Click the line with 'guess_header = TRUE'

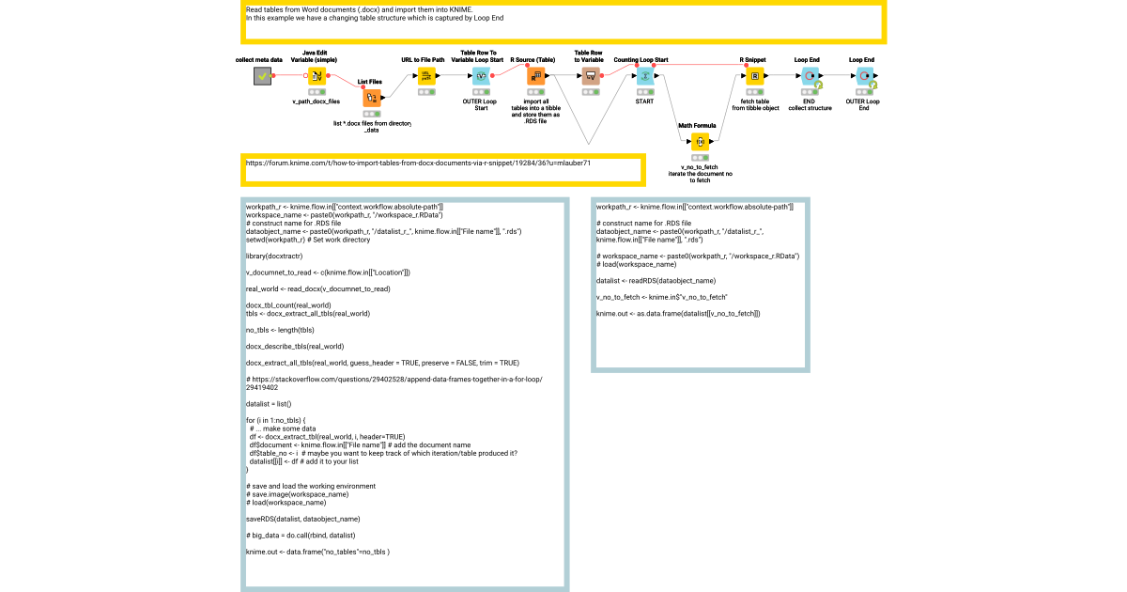[x=382, y=363]
